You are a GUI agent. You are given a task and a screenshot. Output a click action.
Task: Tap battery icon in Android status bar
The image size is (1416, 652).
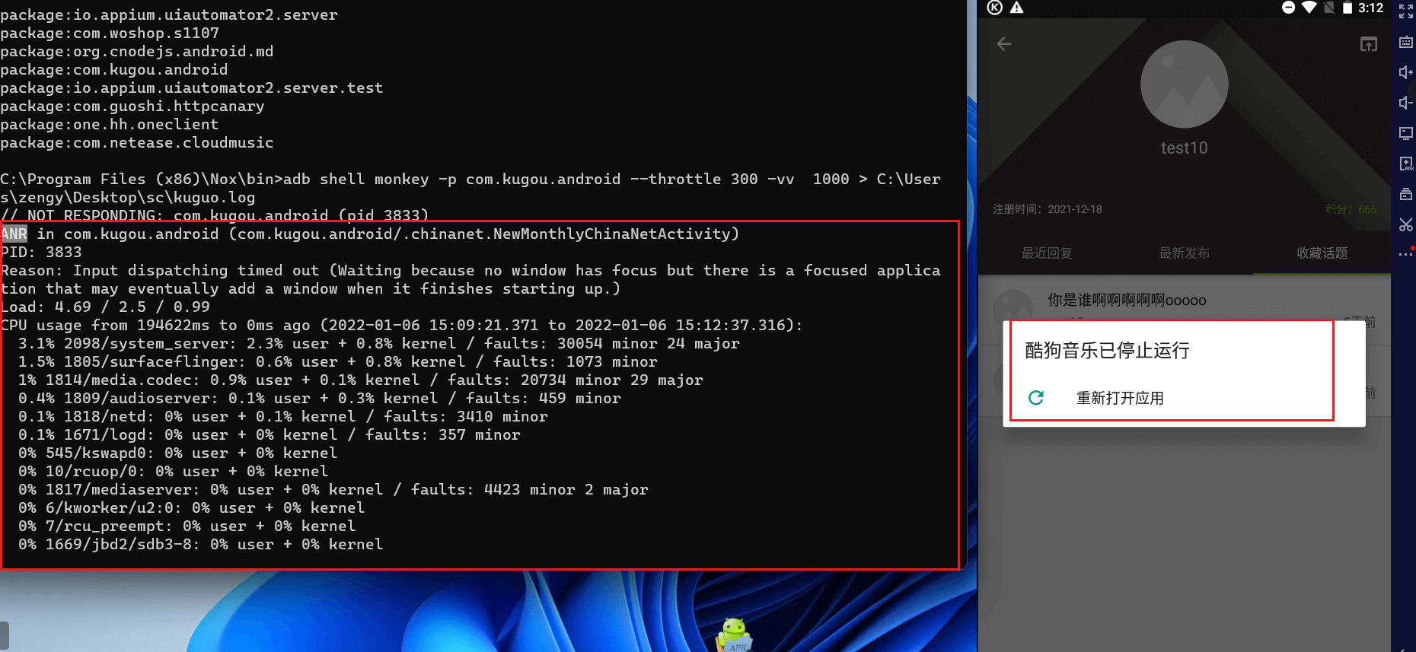pos(1347,8)
